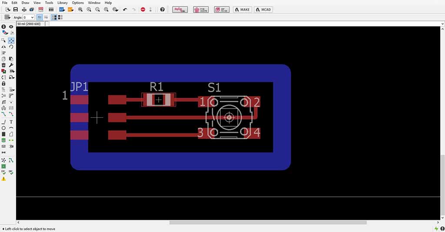Viewport: 445px width, 232px height.
Task: Select the Paste tool
Action: pyautogui.click(x=11, y=59)
